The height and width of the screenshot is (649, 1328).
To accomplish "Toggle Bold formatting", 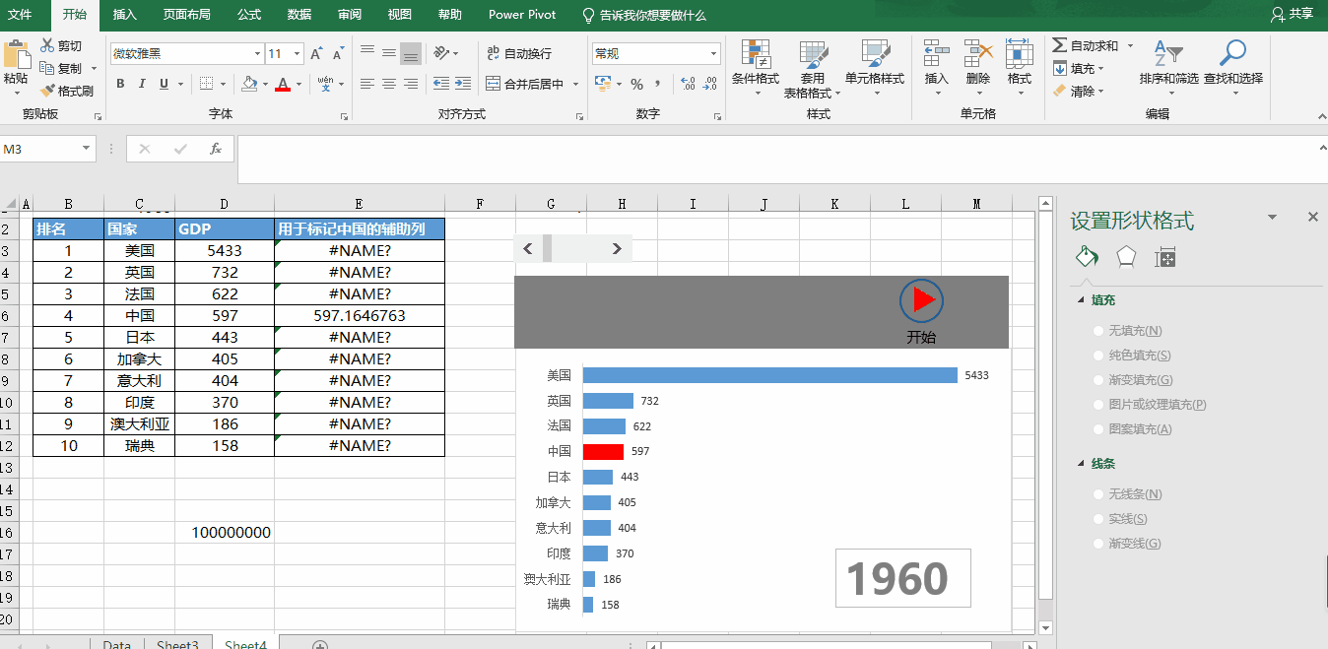I will click(x=120, y=84).
